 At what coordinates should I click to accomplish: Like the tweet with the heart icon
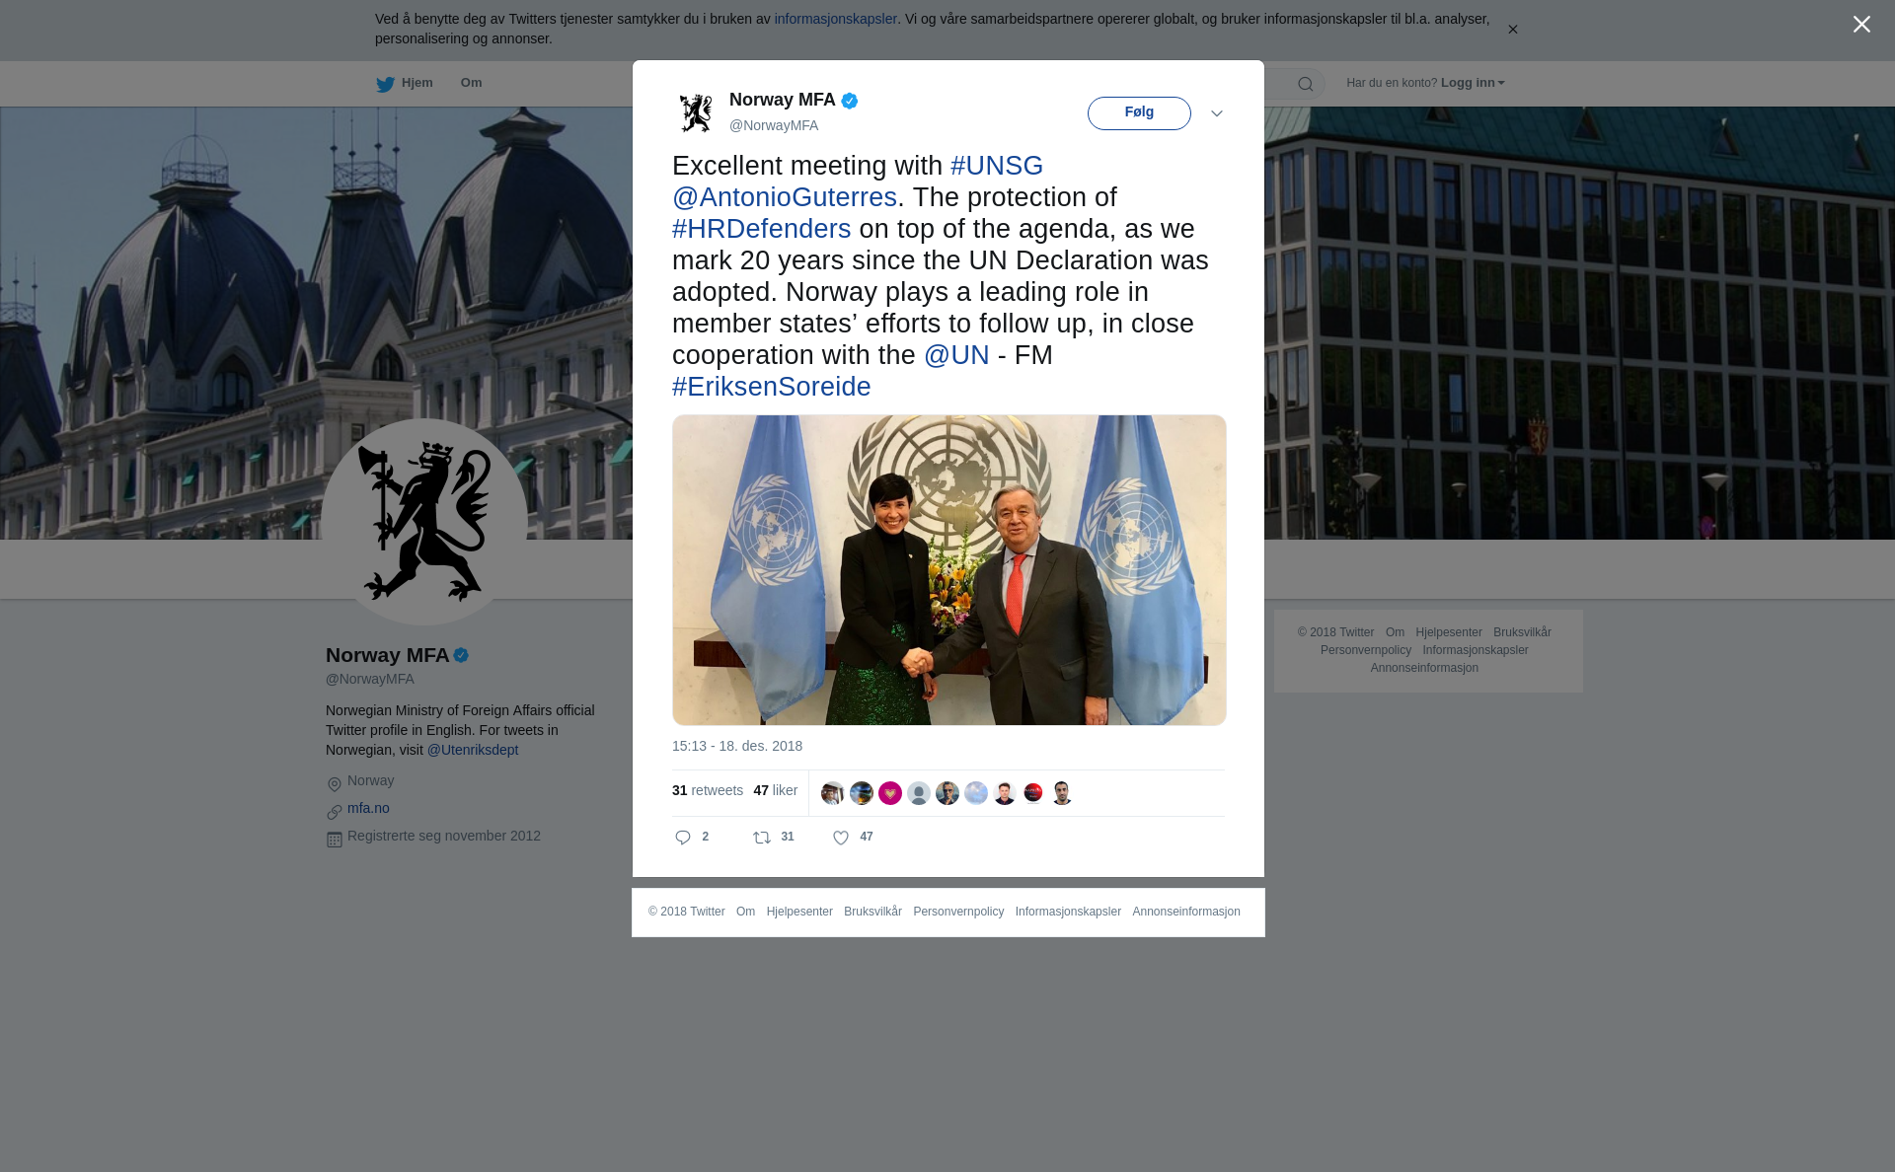coord(841,838)
